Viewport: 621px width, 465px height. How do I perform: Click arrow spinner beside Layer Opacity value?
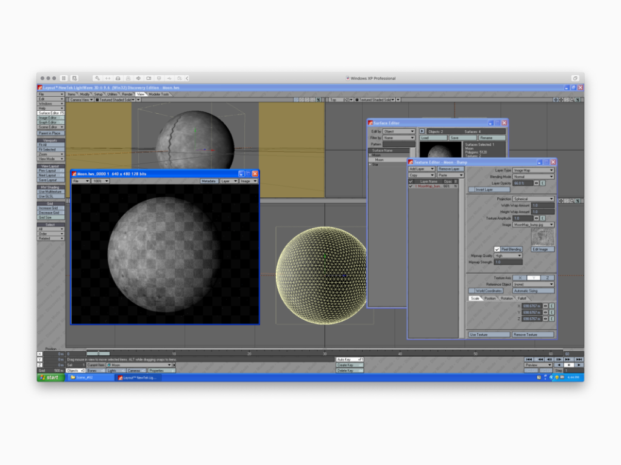tap(536, 183)
